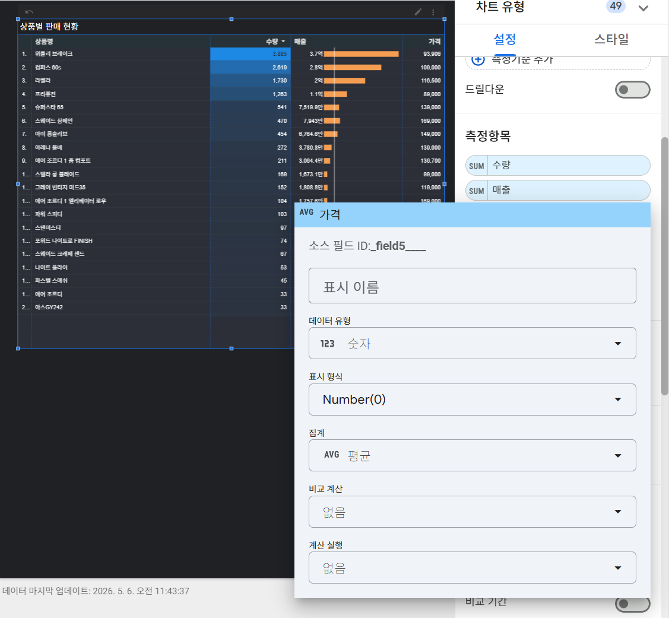Click the 3.7억 sales value

tap(316, 54)
